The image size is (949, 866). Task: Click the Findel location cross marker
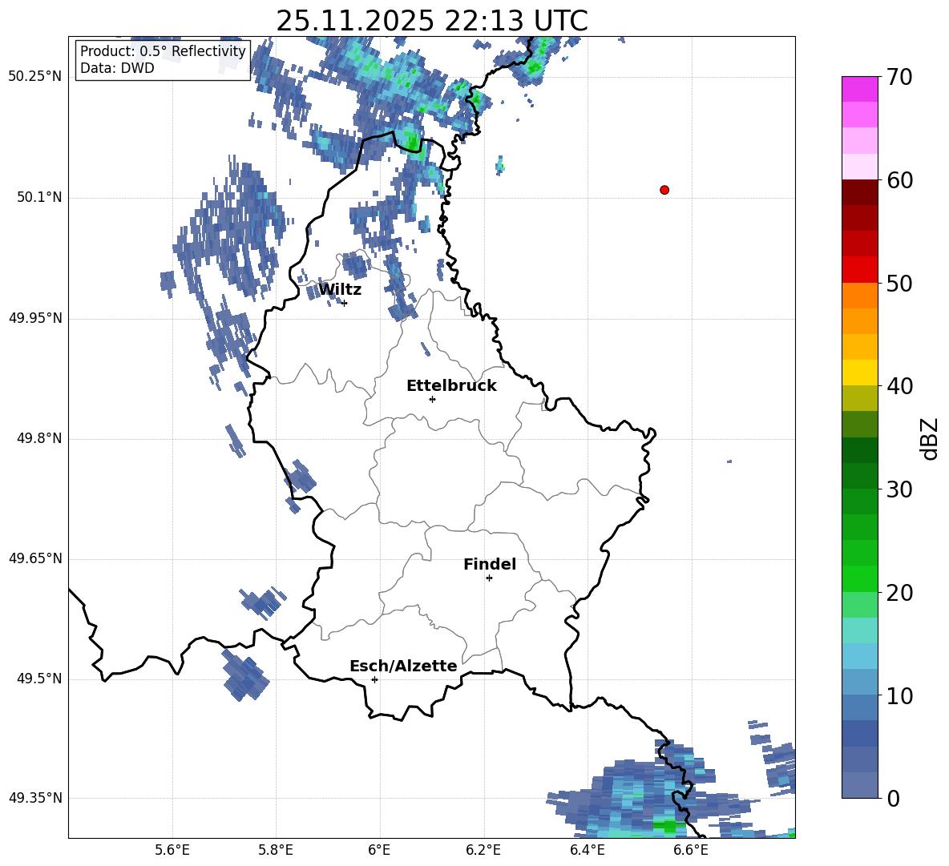(x=489, y=578)
